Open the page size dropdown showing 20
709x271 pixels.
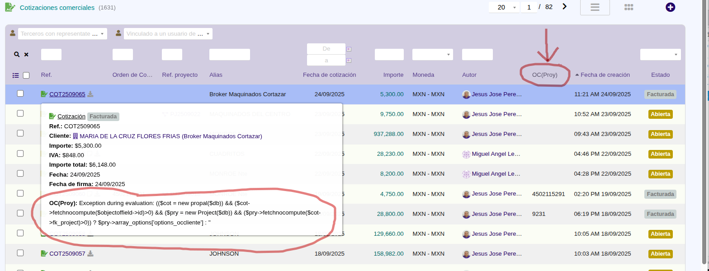tap(504, 7)
